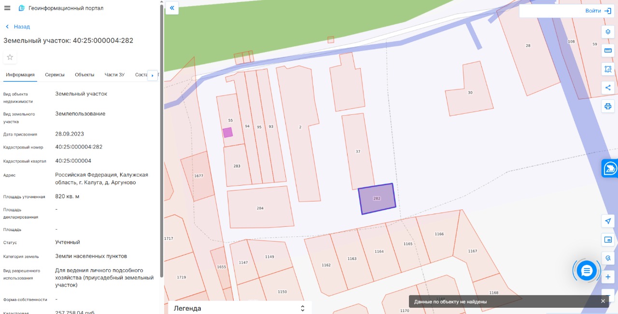Image resolution: width=618 pixels, height=314 pixels.
Task: Add parcel to favorites with star icon
Action: coord(10,57)
